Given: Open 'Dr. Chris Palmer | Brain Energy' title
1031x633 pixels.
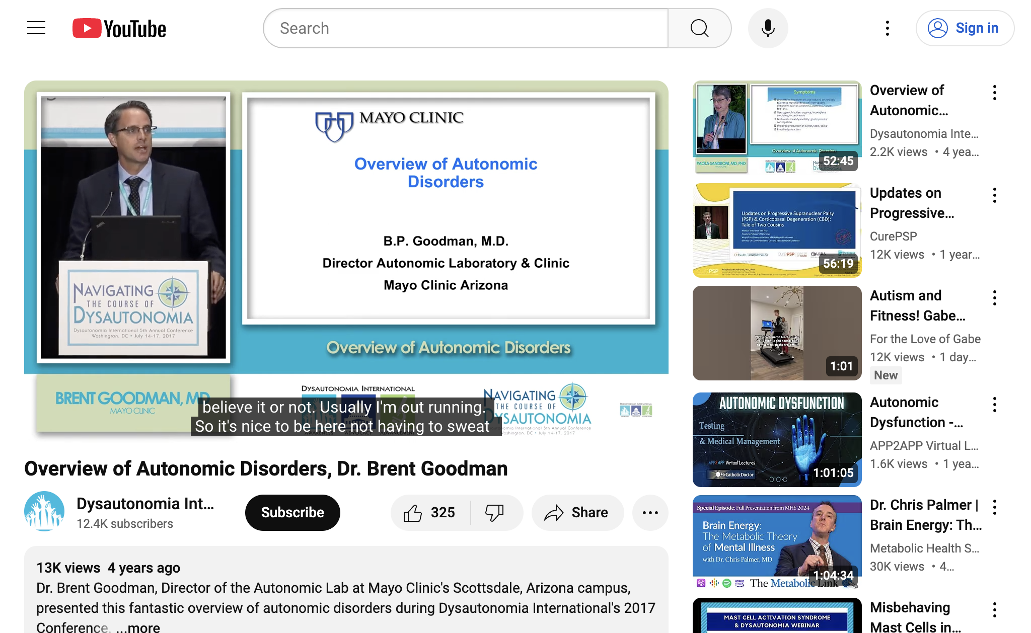Looking at the screenshot, I should (x=926, y=515).
